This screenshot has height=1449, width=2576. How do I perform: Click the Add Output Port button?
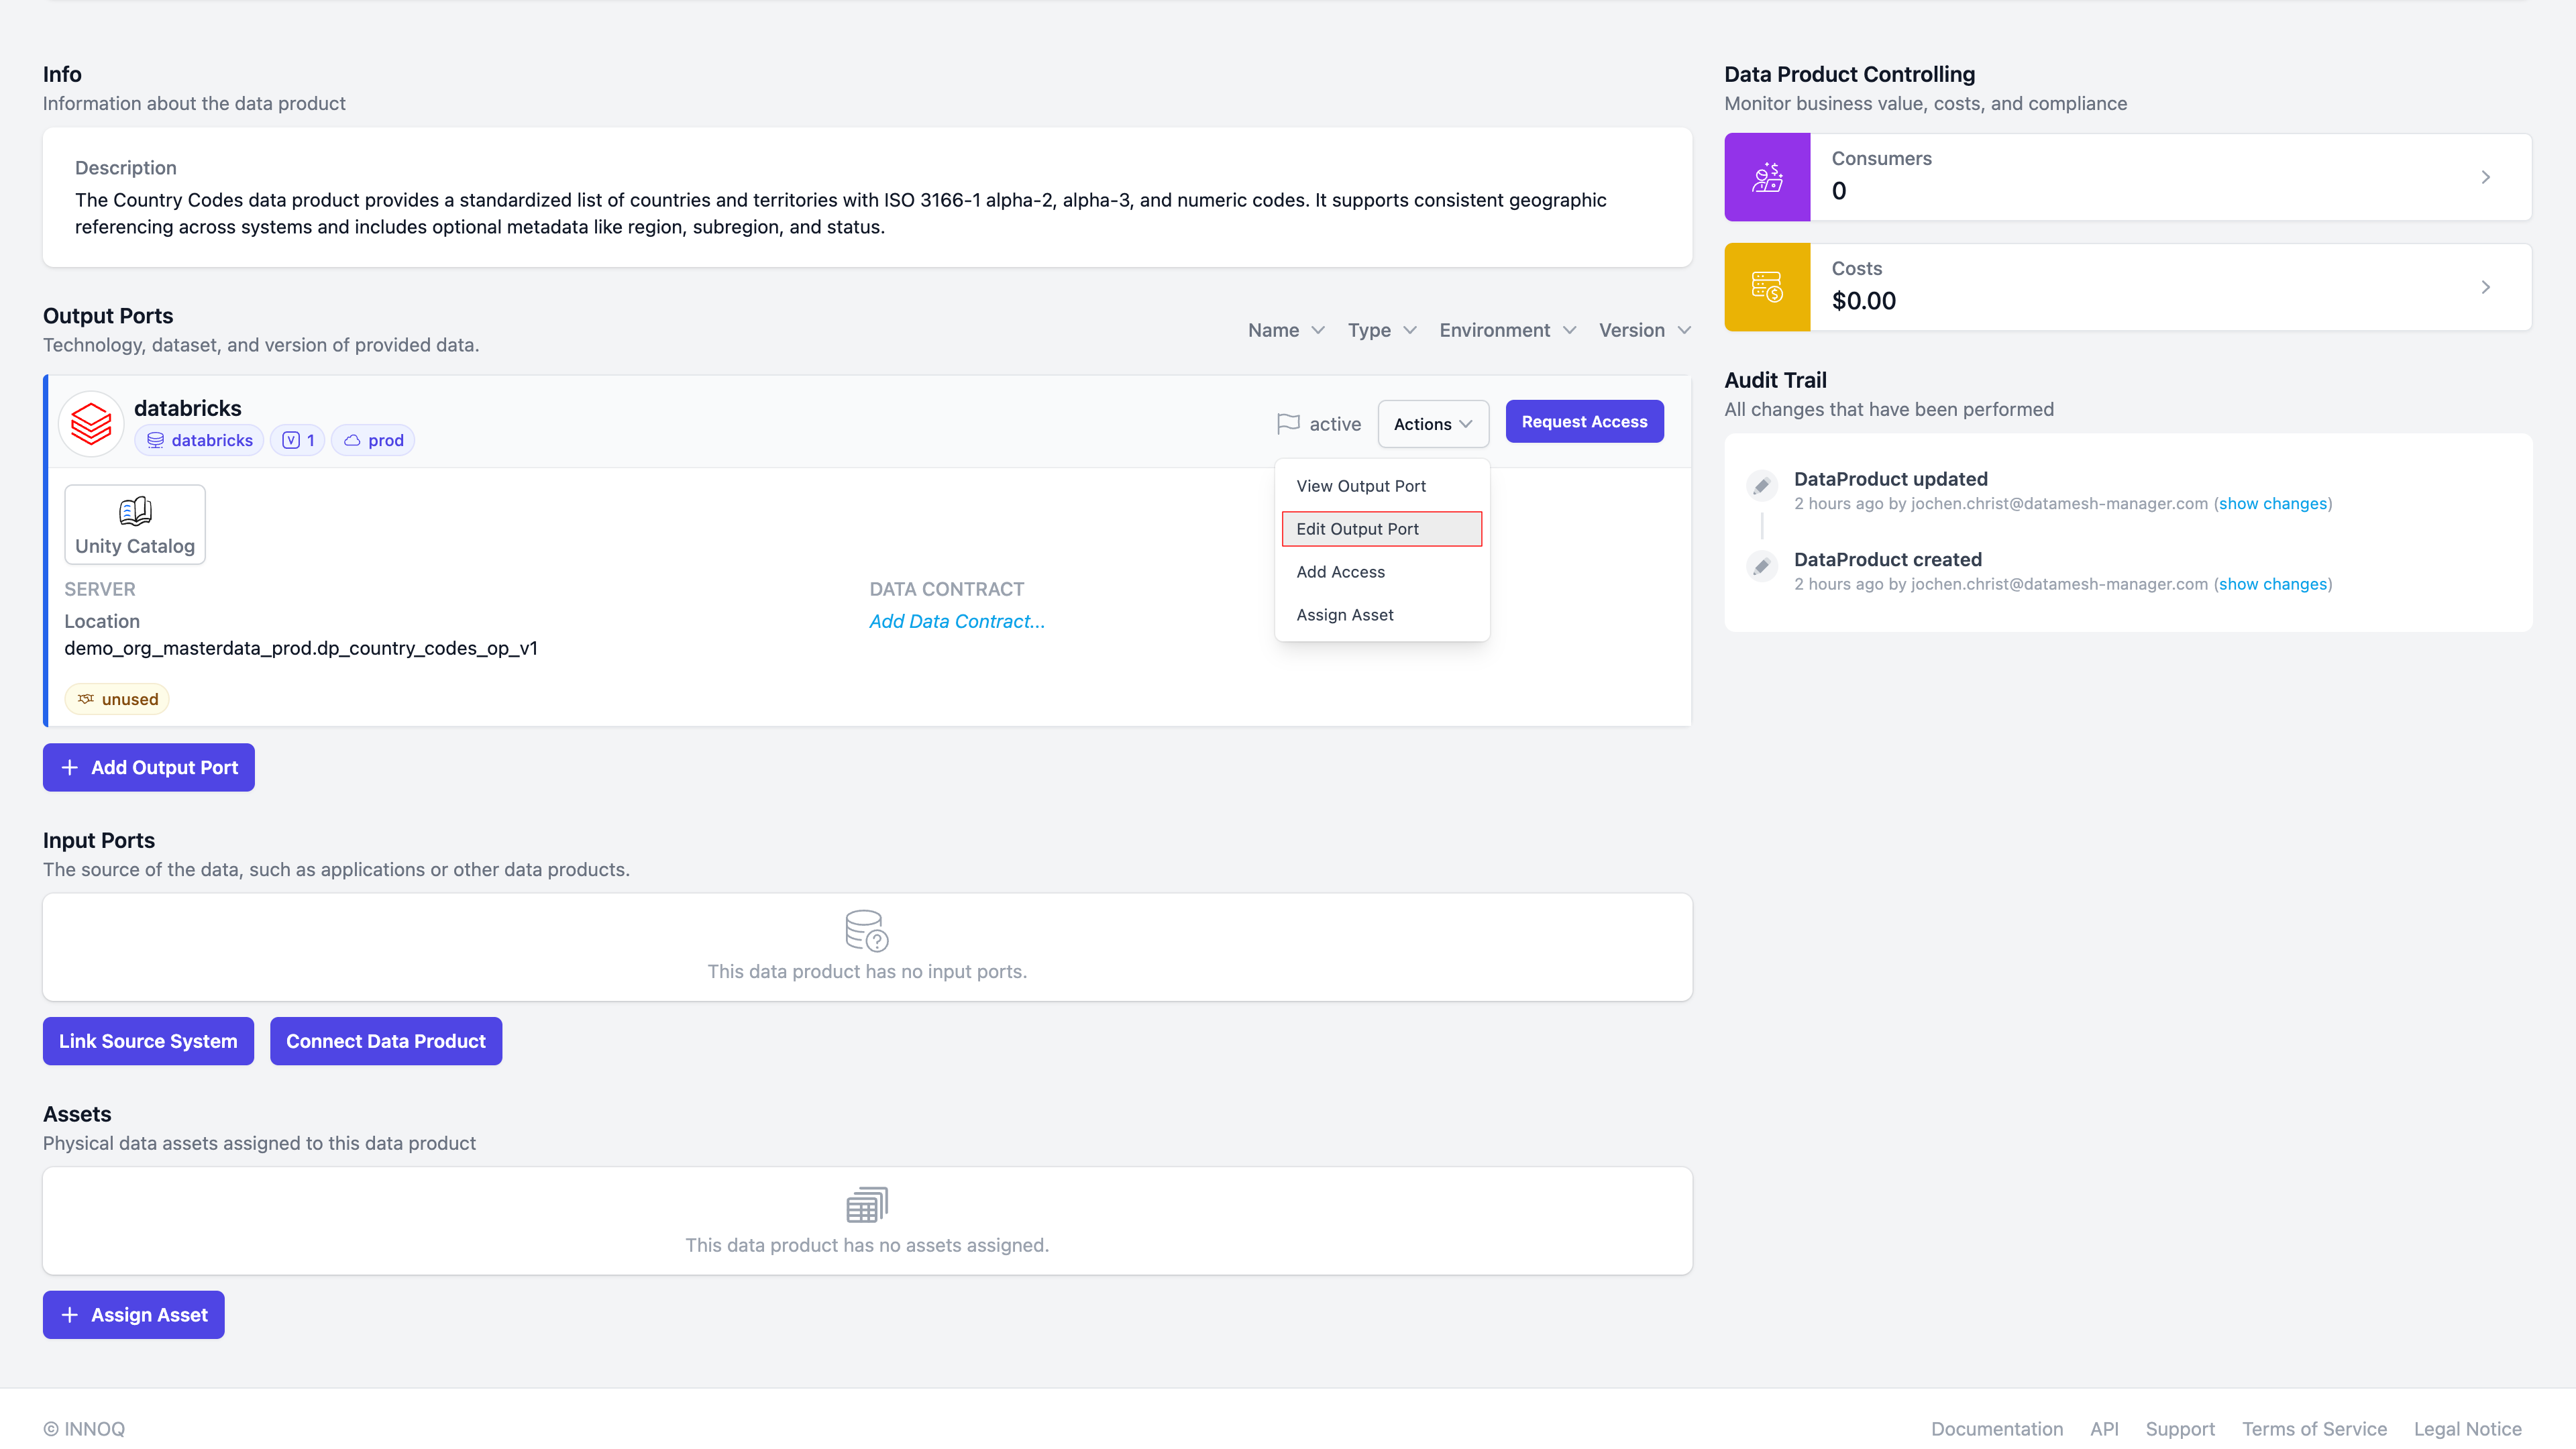click(149, 767)
